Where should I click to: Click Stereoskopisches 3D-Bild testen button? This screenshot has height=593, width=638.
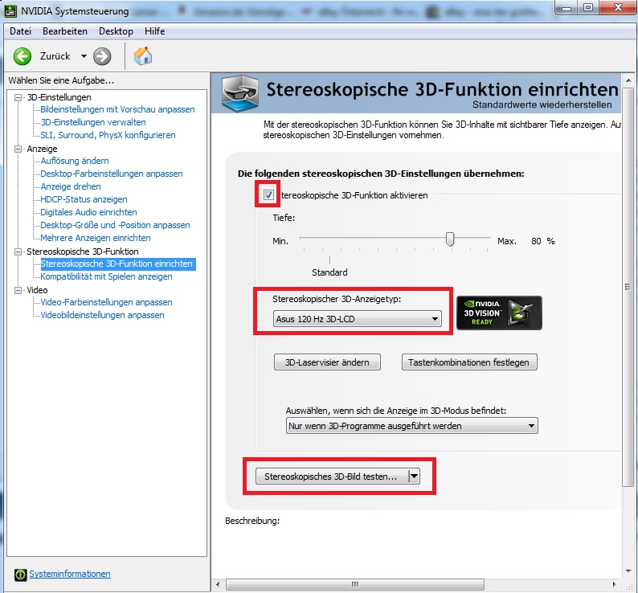332,476
